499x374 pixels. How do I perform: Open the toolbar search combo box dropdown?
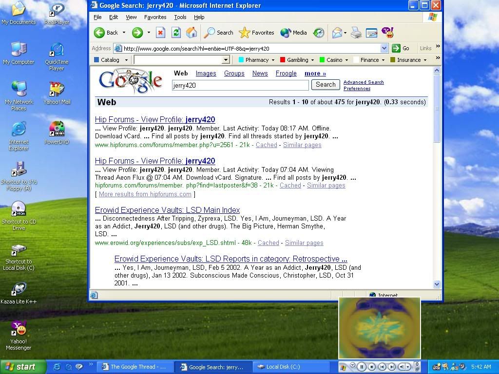tap(226, 60)
